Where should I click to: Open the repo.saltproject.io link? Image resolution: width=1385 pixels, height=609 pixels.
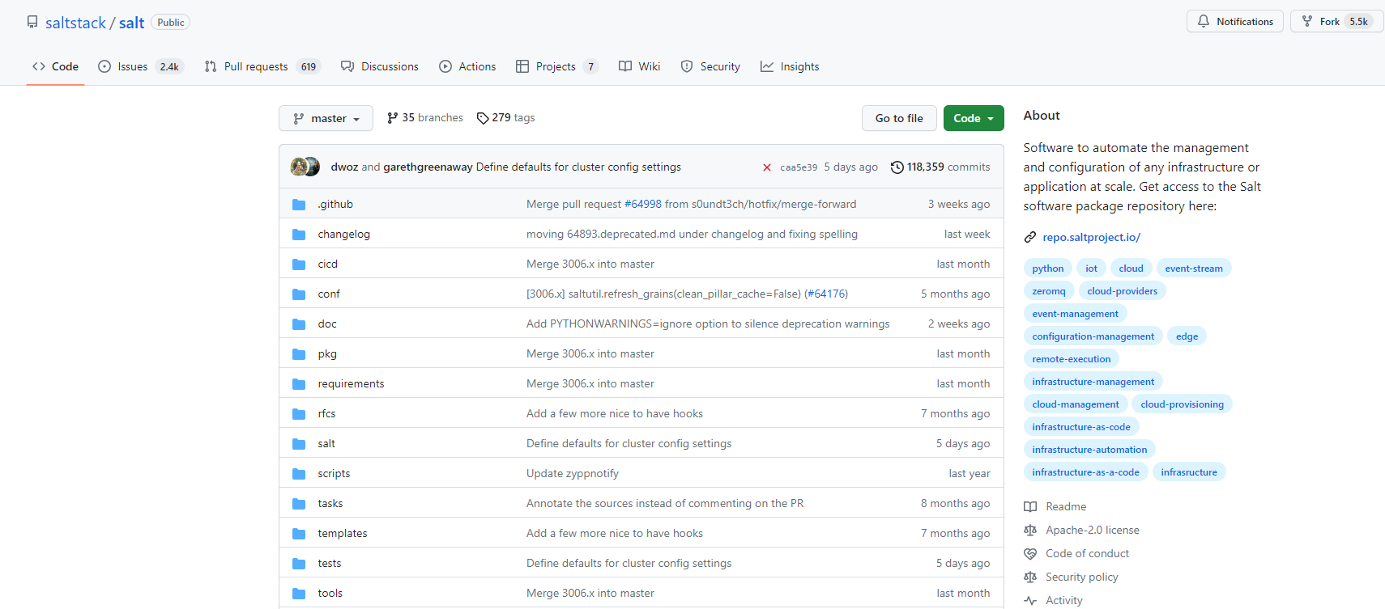pos(1091,237)
